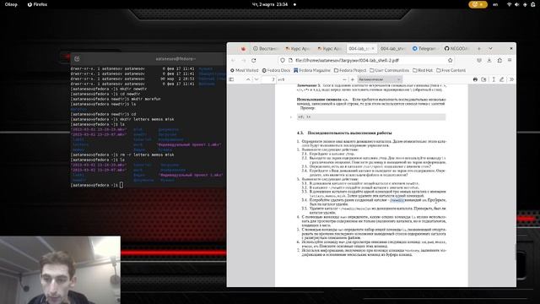Click the network icon in the system tray
The width and height of the screenshot is (540, 304).
tap(509, 4)
